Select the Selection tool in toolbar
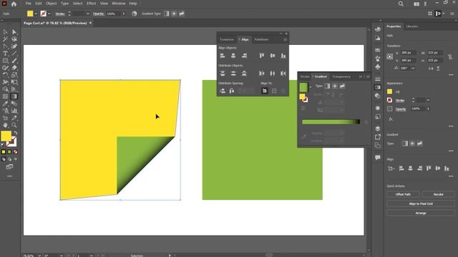 tap(6, 31)
